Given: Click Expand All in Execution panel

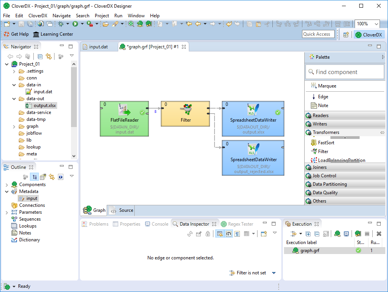Looking at the screenshot, I should click(308, 234).
